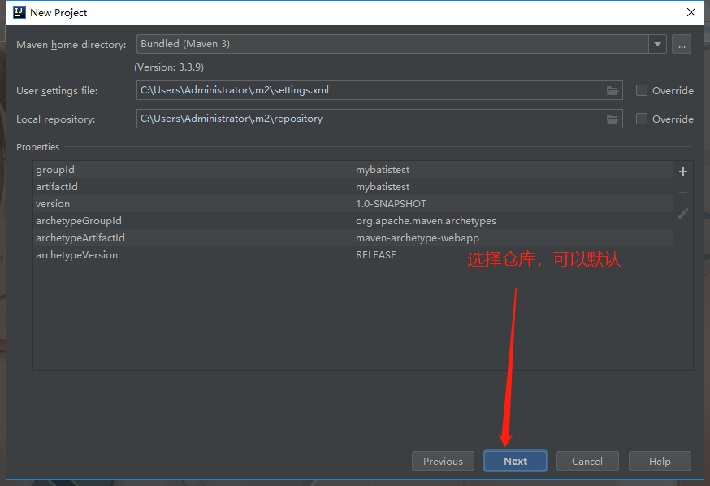Close the New Project dialog
The image size is (710, 486).
(691, 12)
